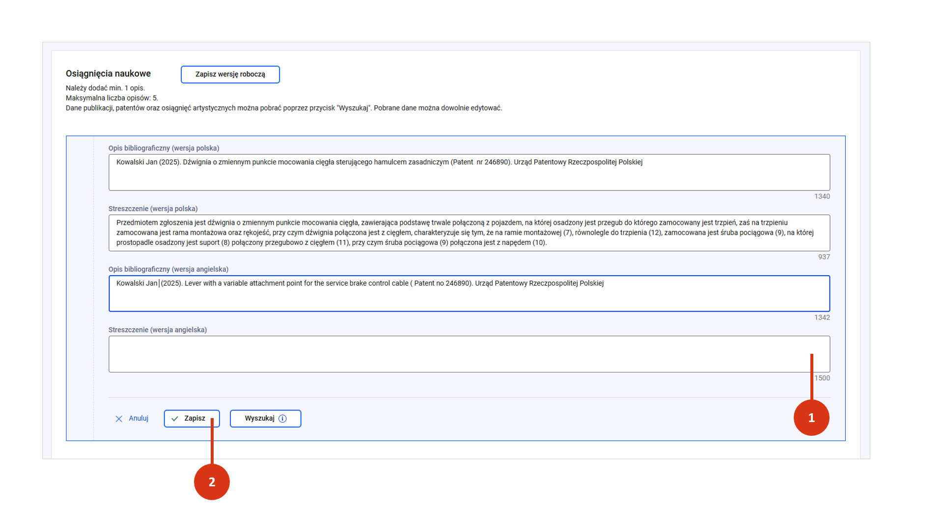943x530 pixels.
Task: Click the info icon next to Wyszukaj
Action: 282,419
